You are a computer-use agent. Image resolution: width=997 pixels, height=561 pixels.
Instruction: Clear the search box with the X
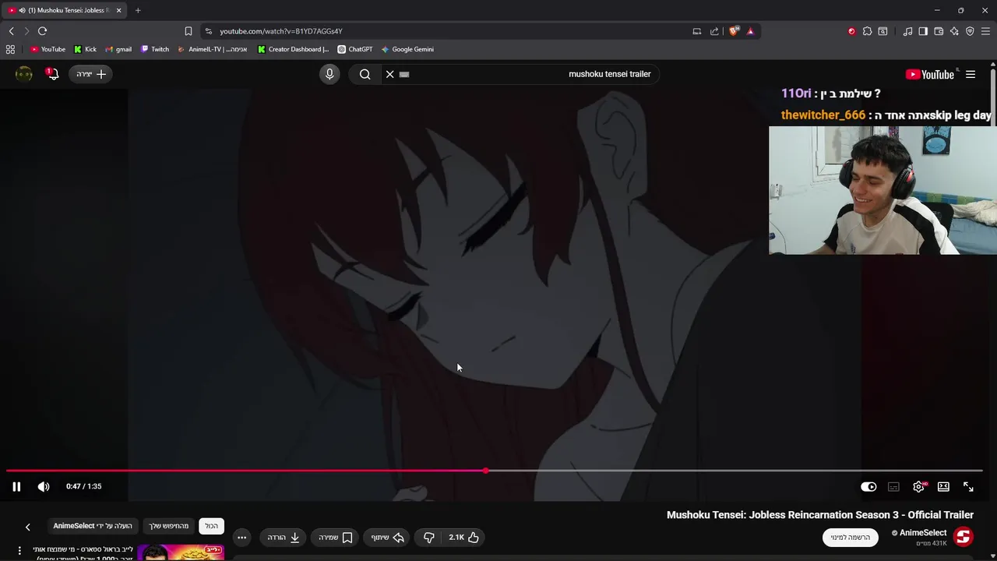[390, 74]
